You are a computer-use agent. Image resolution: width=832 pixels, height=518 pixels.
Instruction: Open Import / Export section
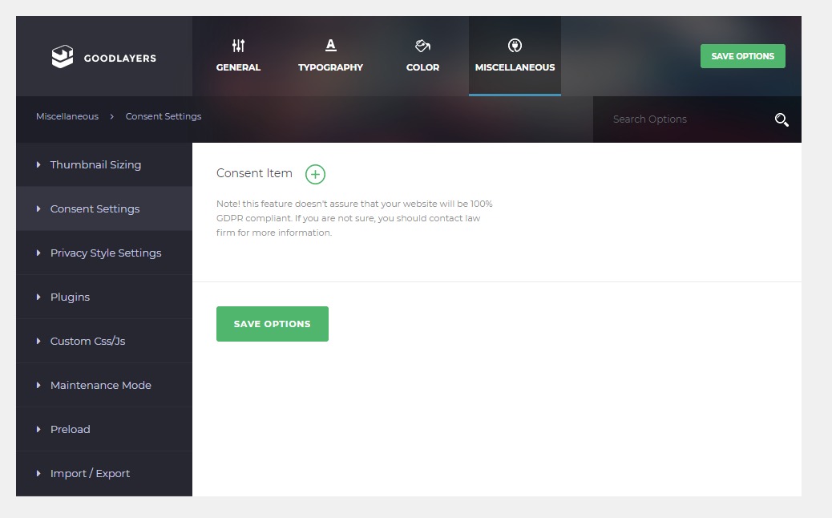[104, 473]
